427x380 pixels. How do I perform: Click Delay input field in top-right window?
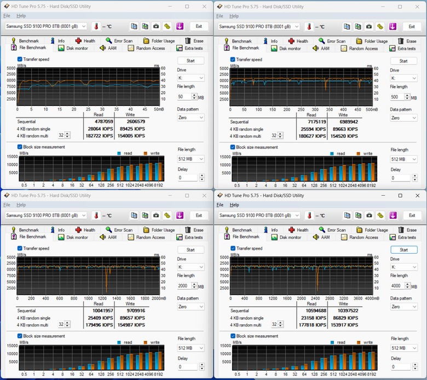pyautogui.click(x=401, y=178)
